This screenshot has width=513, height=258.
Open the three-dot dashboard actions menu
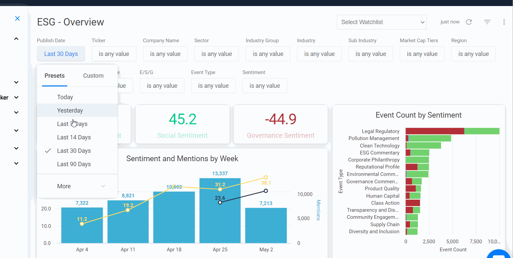pos(504,22)
